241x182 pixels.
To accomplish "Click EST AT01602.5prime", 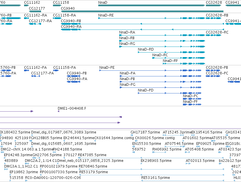I will tap(197, 138).
